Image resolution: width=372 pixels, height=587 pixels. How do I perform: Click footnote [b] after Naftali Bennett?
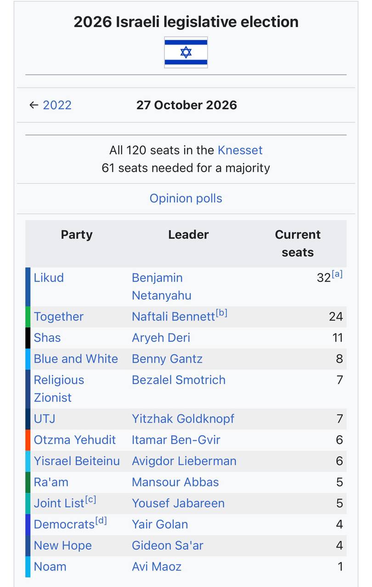pos(221,314)
